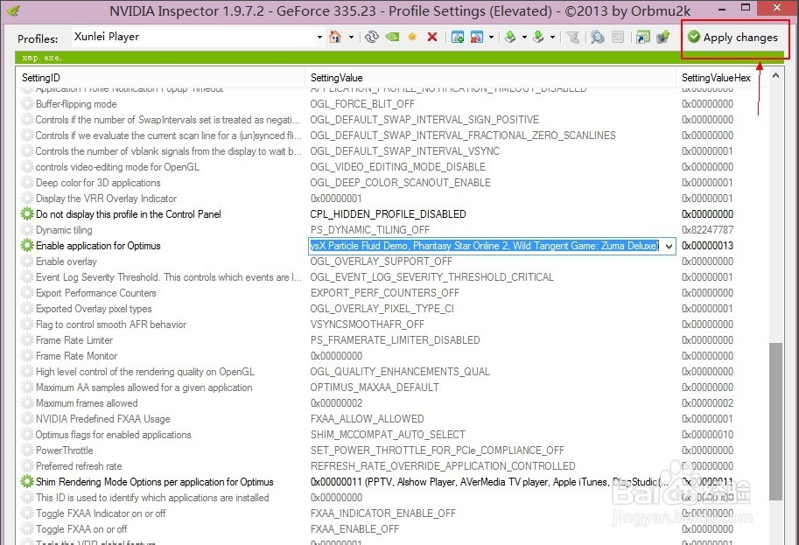This screenshot has height=545, width=799.
Task: Click the vertical scrollbar thumb
Action: tap(775, 422)
